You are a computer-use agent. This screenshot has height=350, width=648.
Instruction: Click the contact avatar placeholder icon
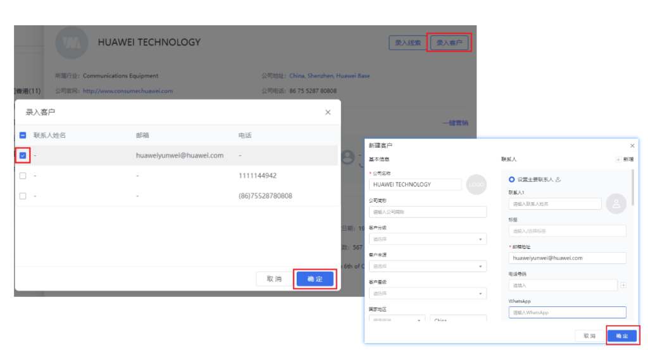(616, 203)
